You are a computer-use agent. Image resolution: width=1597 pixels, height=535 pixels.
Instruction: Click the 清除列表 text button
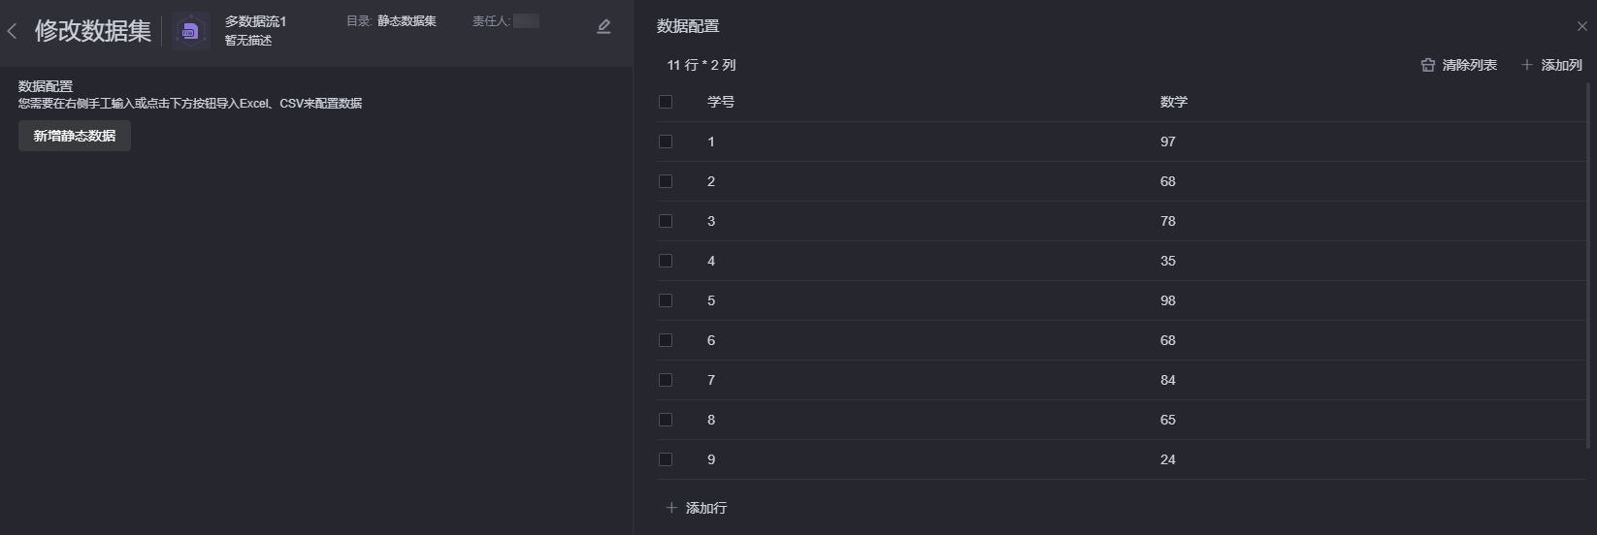pos(1469,65)
